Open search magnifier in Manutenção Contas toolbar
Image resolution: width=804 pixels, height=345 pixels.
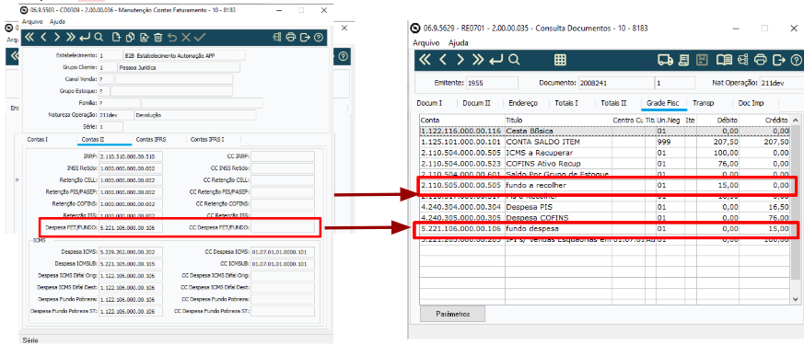coord(99,37)
